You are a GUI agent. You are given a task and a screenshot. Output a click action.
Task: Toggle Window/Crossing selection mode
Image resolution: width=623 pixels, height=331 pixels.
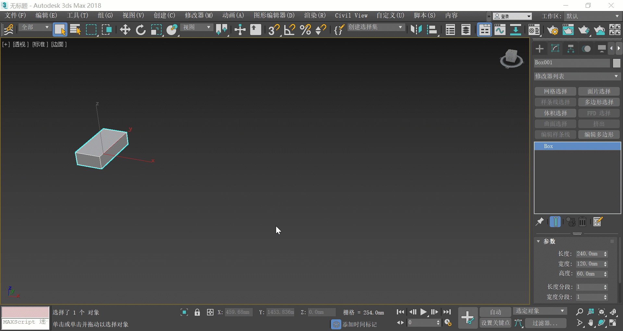[107, 30]
